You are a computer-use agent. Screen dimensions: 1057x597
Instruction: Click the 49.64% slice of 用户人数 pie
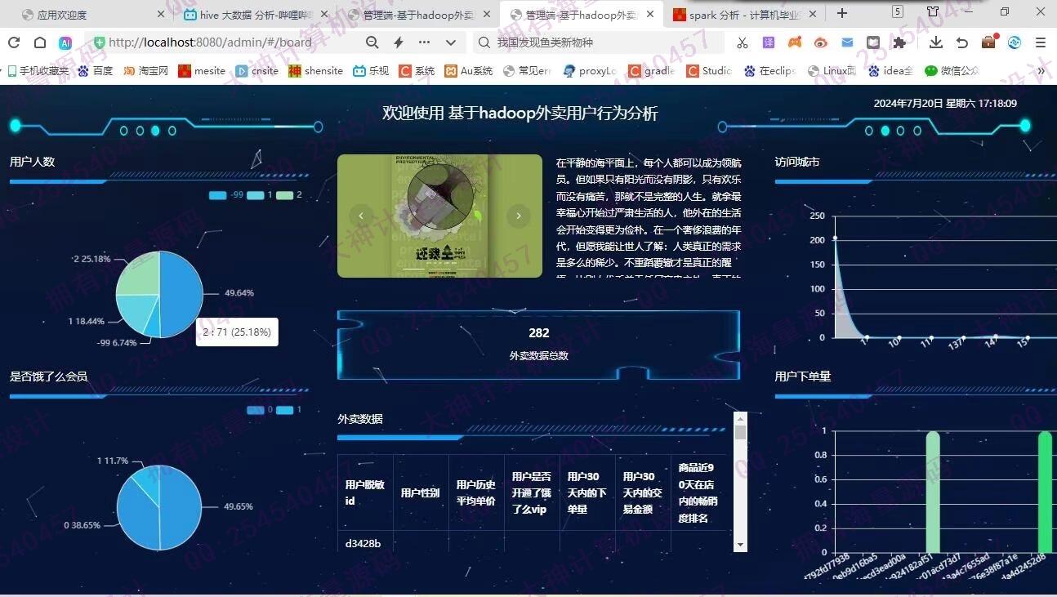coord(181,292)
